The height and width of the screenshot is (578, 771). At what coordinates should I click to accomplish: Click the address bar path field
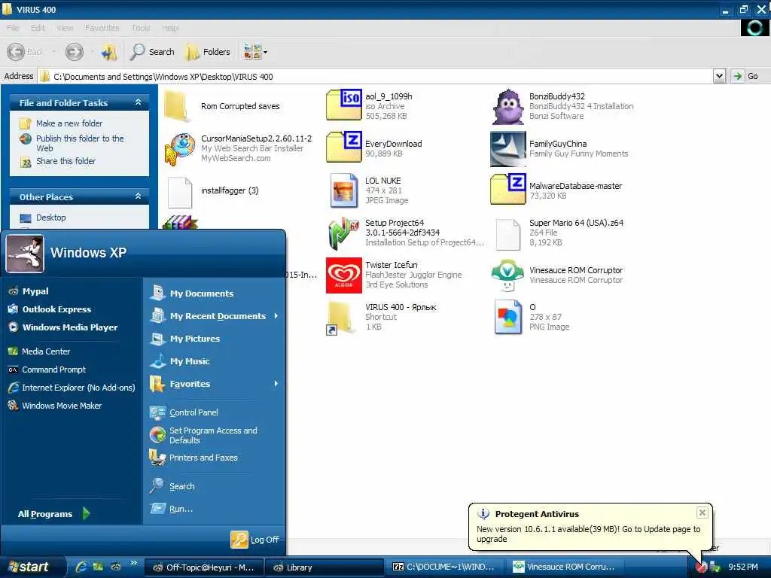(x=376, y=76)
